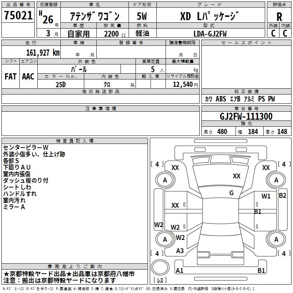293x293 pixels.
Task: Select the color number 25D
Action: click(60, 84)
